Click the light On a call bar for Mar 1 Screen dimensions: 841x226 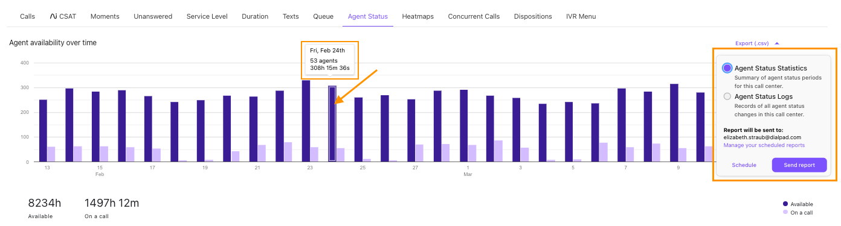click(472, 153)
